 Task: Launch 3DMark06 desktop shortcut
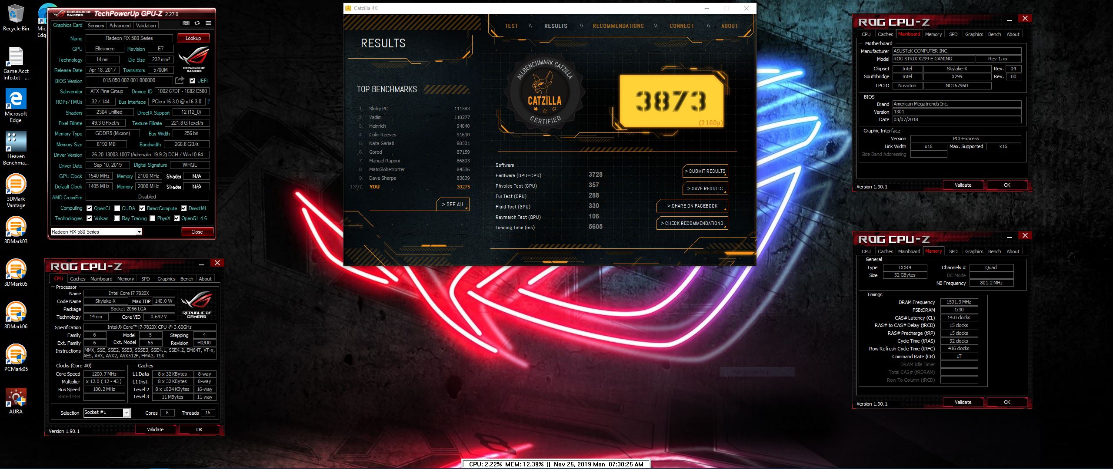[16, 316]
